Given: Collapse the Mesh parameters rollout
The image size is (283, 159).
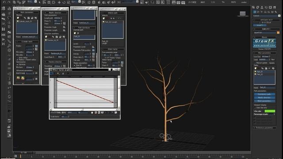Looking at the screenshot, I should pos(27,12).
